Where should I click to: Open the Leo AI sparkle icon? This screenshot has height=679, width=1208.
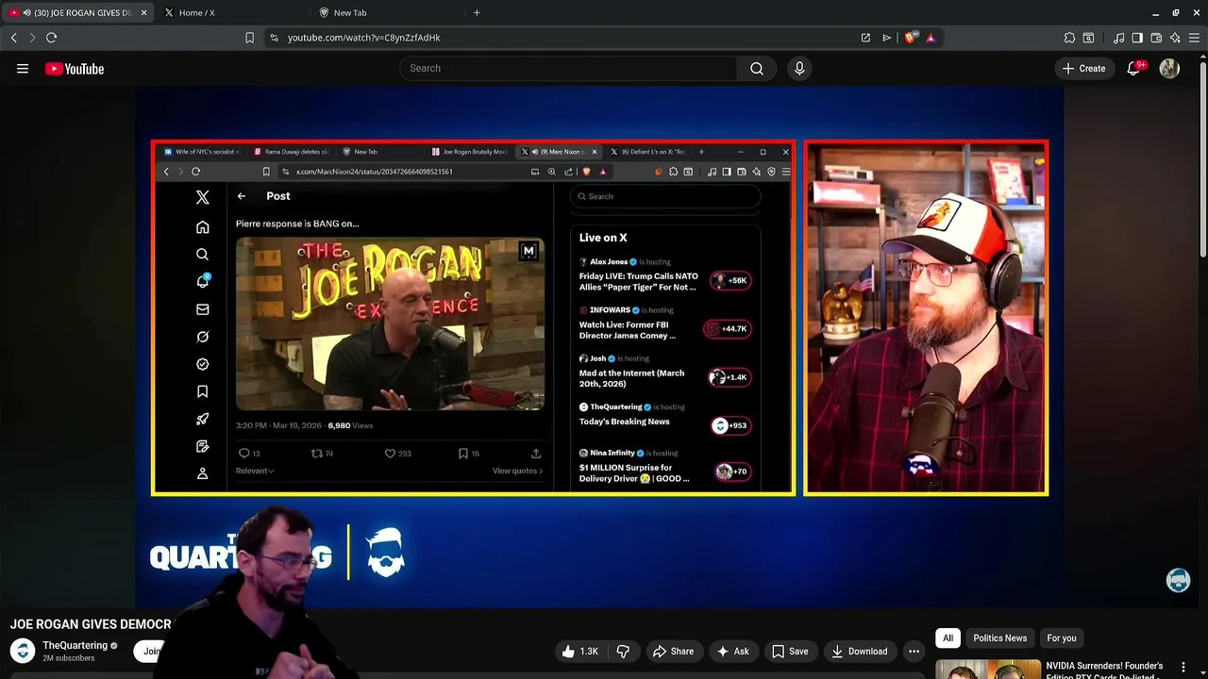coord(1175,38)
